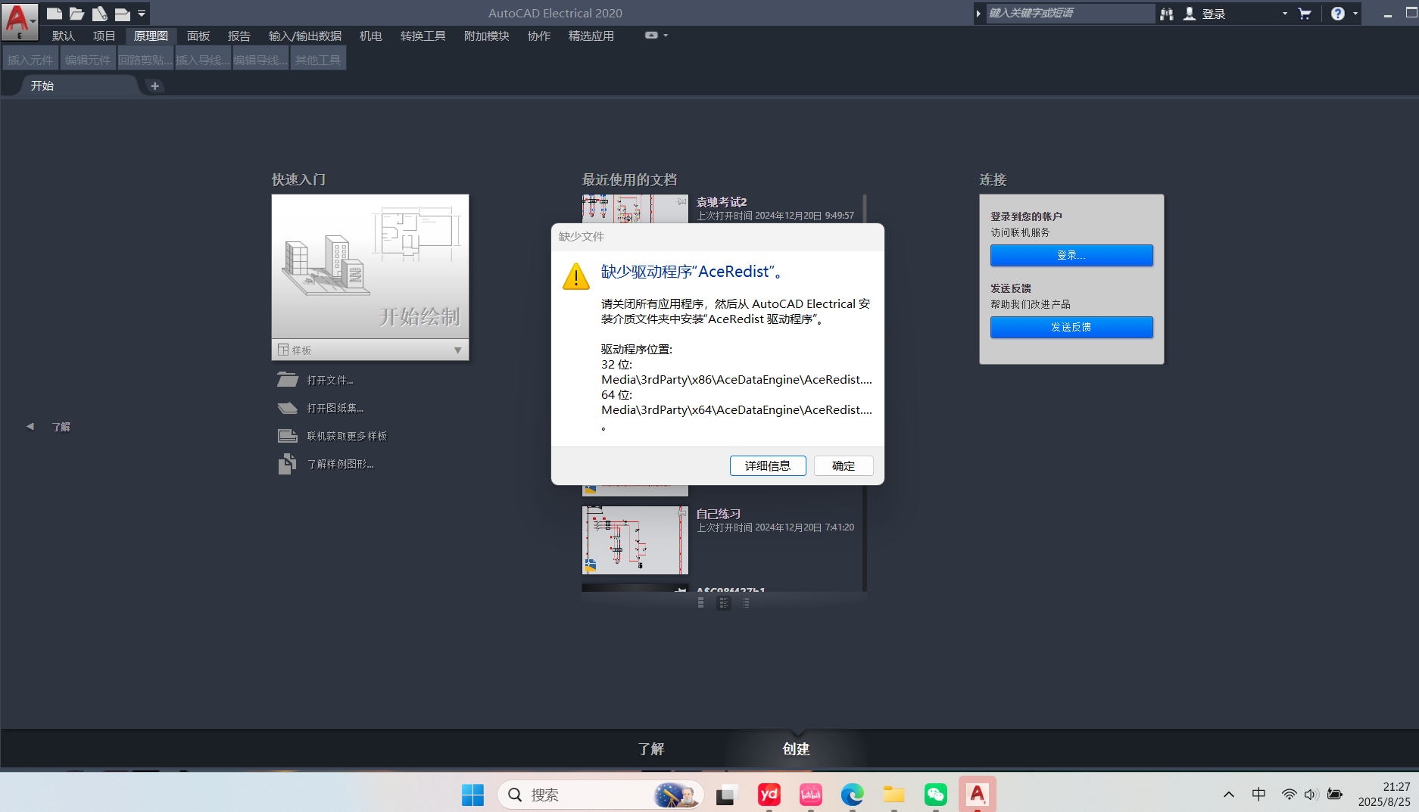1419x812 pixels.
Task: Open the 报告 ribbon tab
Action: (239, 36)
